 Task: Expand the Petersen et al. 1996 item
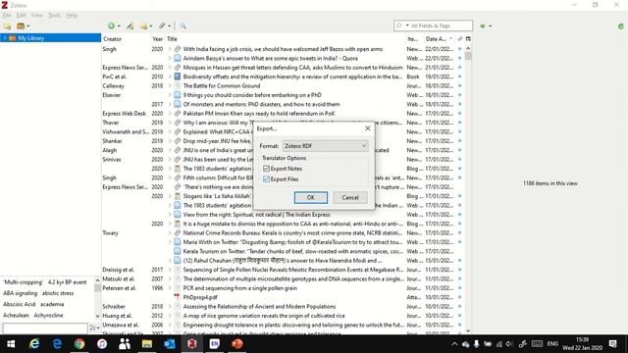click(170, 287)
